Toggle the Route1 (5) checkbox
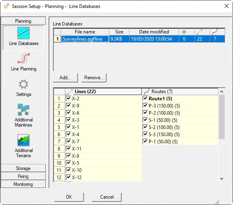Viewport: 233px width, 205px height. coord(145,98)
